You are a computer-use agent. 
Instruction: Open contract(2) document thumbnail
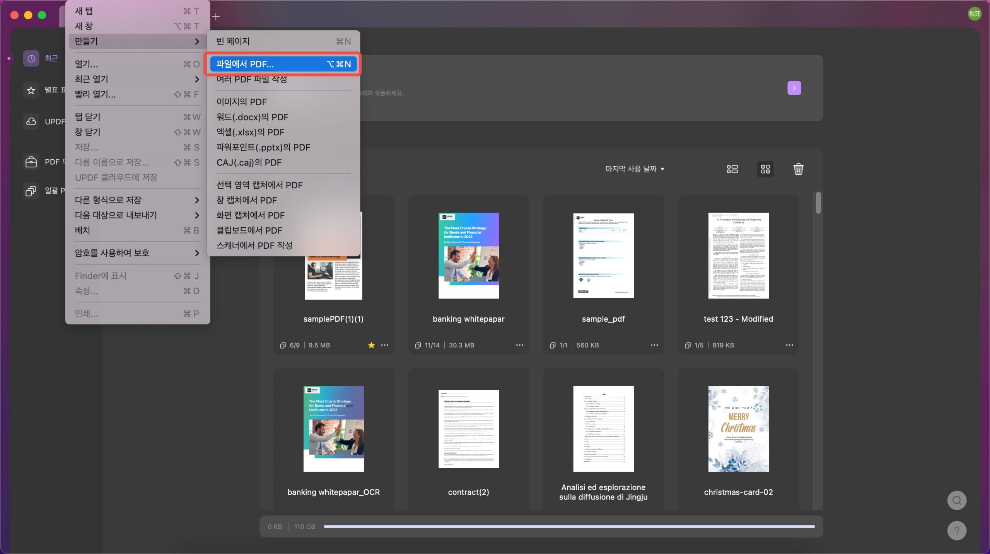pos(469,429)
